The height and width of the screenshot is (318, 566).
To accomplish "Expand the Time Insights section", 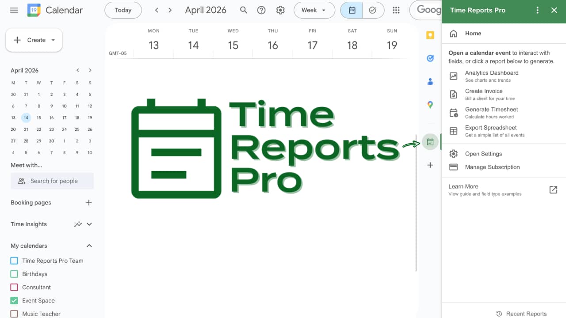I will 89,224.
